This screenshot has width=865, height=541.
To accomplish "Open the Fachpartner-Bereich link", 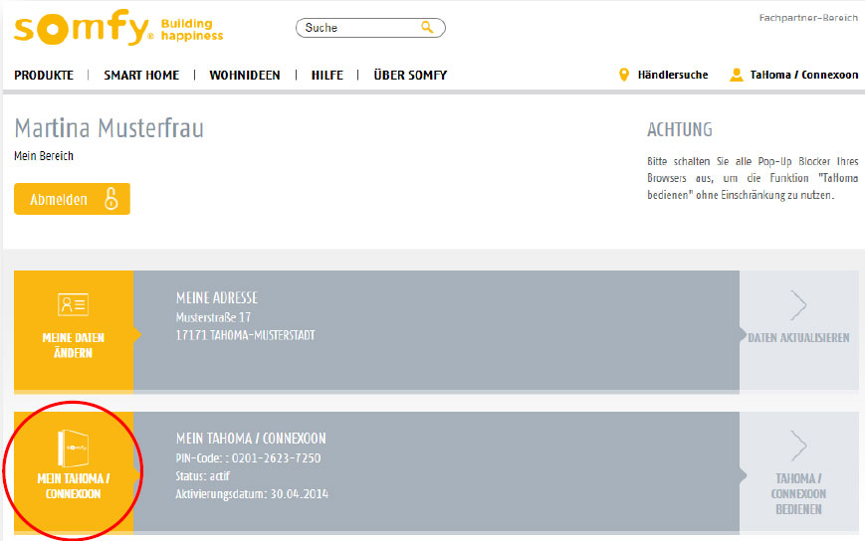I will [808, 18].
